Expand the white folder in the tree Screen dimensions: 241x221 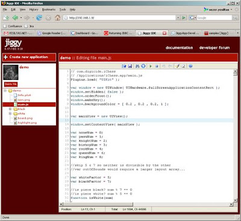(x=10, y=114)
